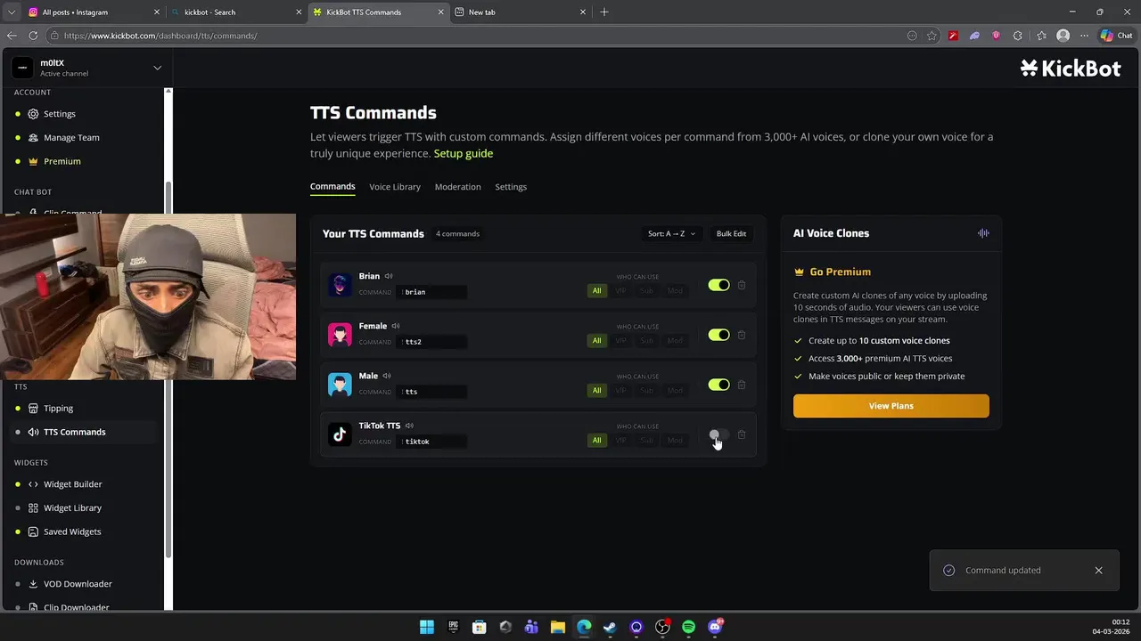Switch to the Voice Library tab
This screenshot has width=1141, height=641.
395,186
